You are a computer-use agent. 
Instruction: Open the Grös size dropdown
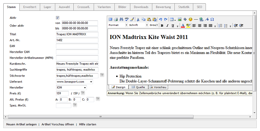pyautogui.click(x=154, y=25)
